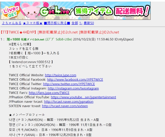Screen dimensions: 165x137
Task: Open the 2ちゃんねる link
Action: point(12,23)
